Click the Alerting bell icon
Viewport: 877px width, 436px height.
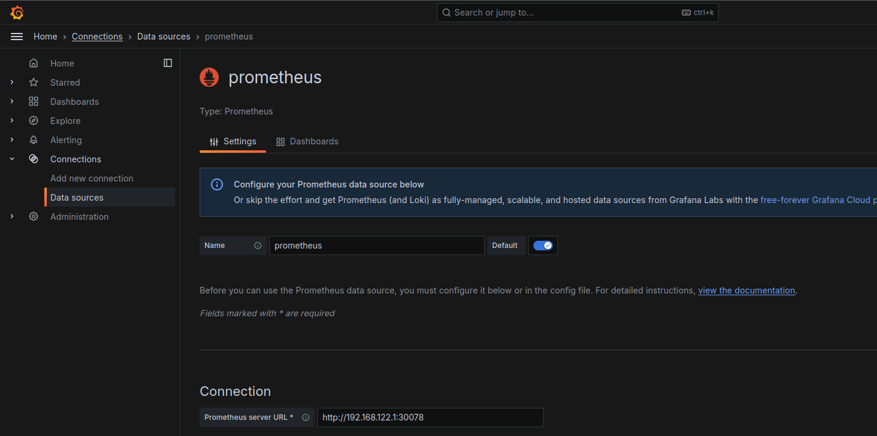coord(34,140)
